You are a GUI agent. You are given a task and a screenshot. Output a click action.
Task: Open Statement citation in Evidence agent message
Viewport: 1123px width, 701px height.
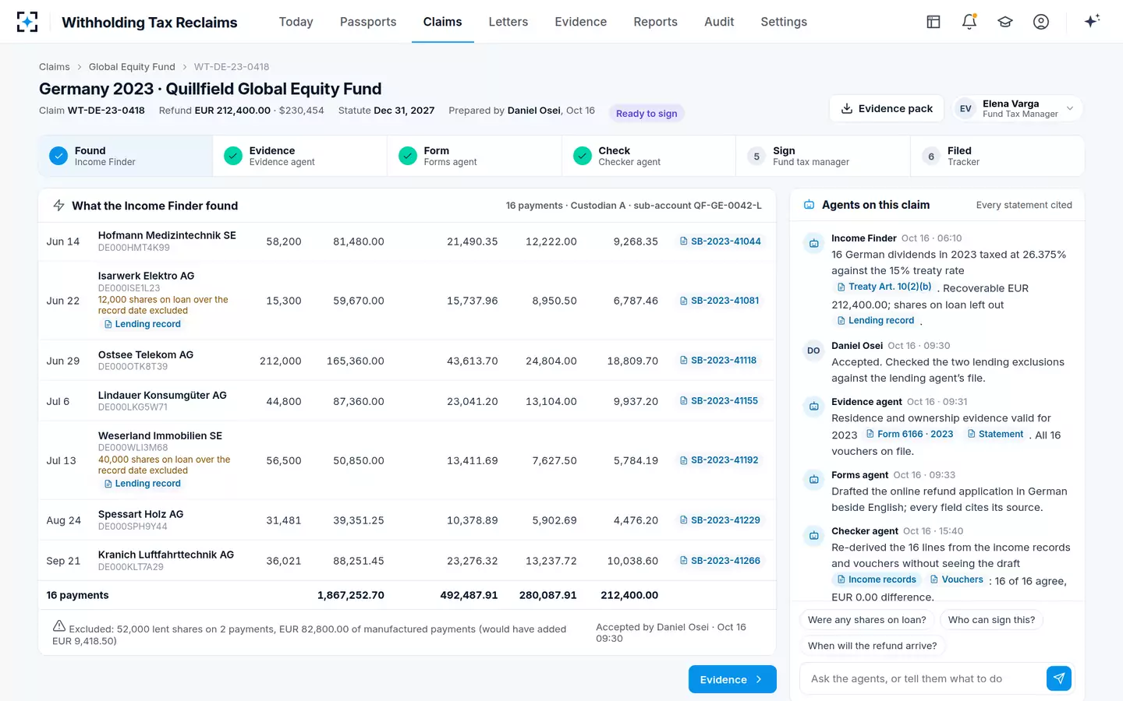click(995, 435)
